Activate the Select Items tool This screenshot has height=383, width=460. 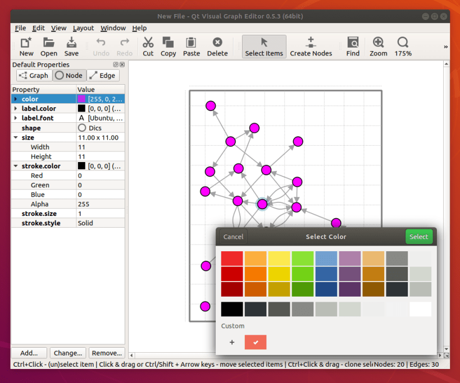pos(264,47)
